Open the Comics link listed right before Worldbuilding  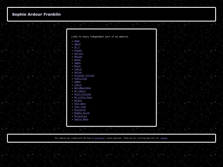[x=78, y=85]
